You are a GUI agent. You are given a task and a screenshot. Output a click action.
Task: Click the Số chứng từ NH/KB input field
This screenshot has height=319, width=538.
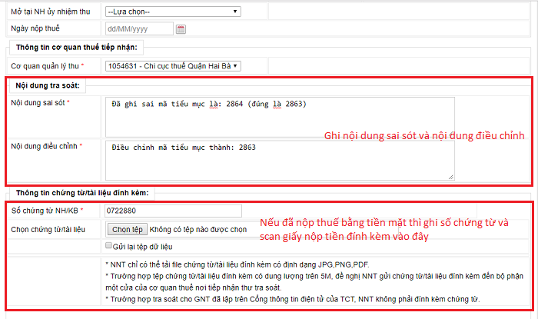[x=173, y=211]
